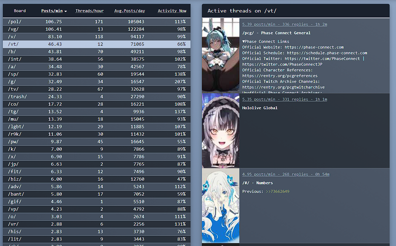Open the thread link showing 268 replies
The width and height of the screenshot is (396, 246).
286,174
